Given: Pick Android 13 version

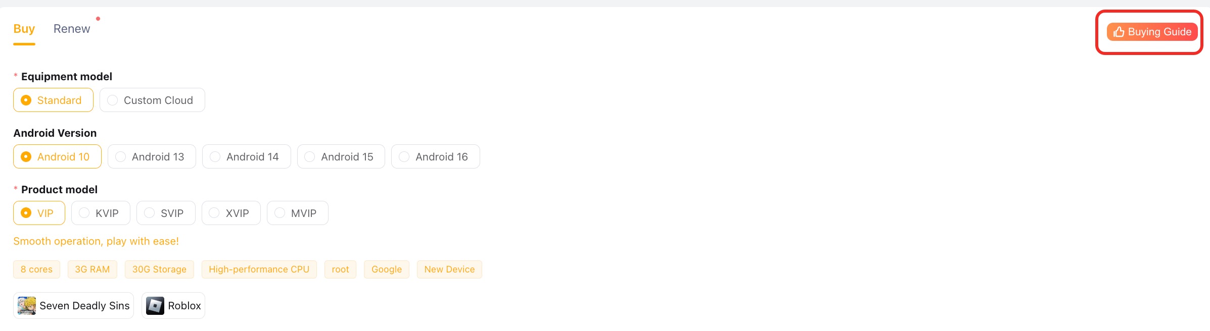Looking at the screenshot, I should pos(152,157).
